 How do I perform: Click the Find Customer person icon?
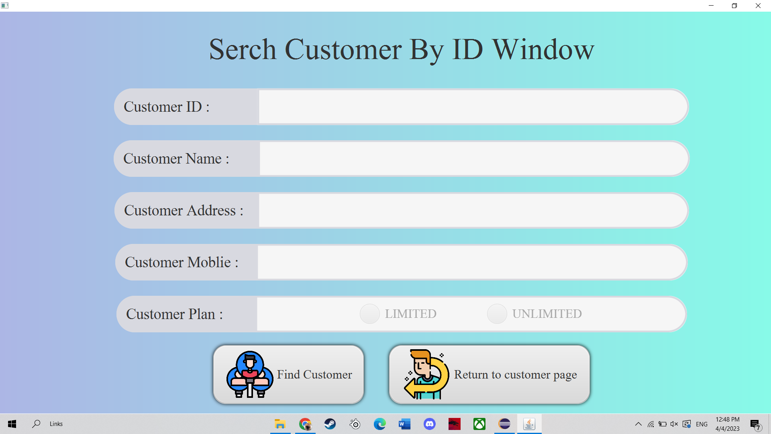click(x=250, y=375)
